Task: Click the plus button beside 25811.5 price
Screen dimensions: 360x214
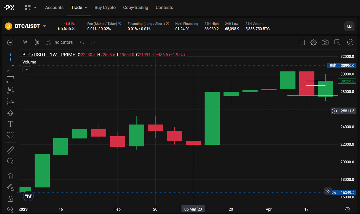Action: tap(334, 111)
